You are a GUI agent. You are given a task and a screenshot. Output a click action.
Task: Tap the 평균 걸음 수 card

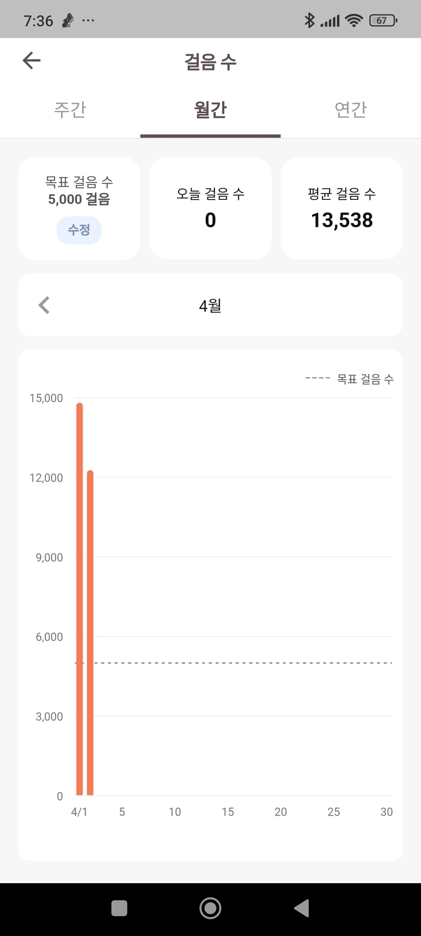click(x=342, y=209)
